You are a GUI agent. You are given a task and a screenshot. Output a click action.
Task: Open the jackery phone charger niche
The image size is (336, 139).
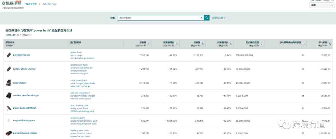coord(25,69)
